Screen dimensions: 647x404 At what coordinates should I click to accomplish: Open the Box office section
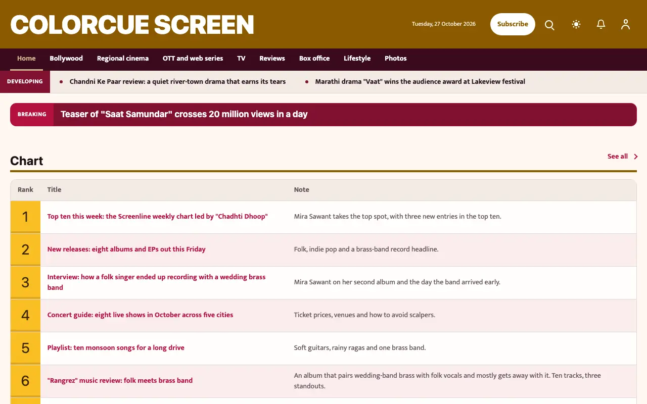tap(314, 59)
